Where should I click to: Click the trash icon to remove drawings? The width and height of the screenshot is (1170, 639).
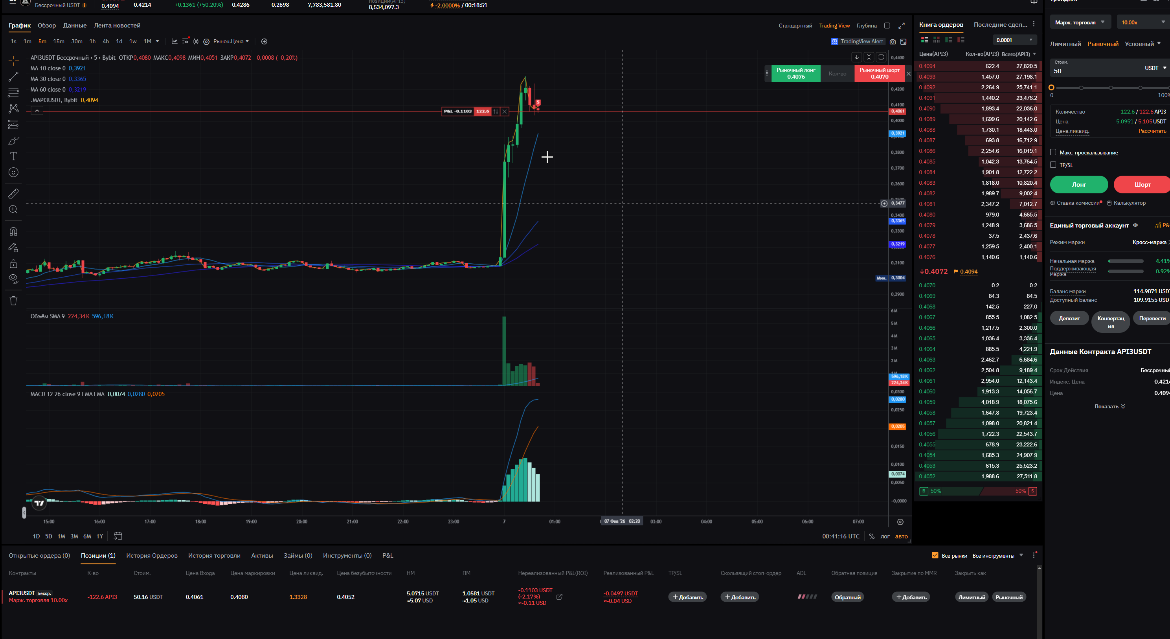click(14, 301)
